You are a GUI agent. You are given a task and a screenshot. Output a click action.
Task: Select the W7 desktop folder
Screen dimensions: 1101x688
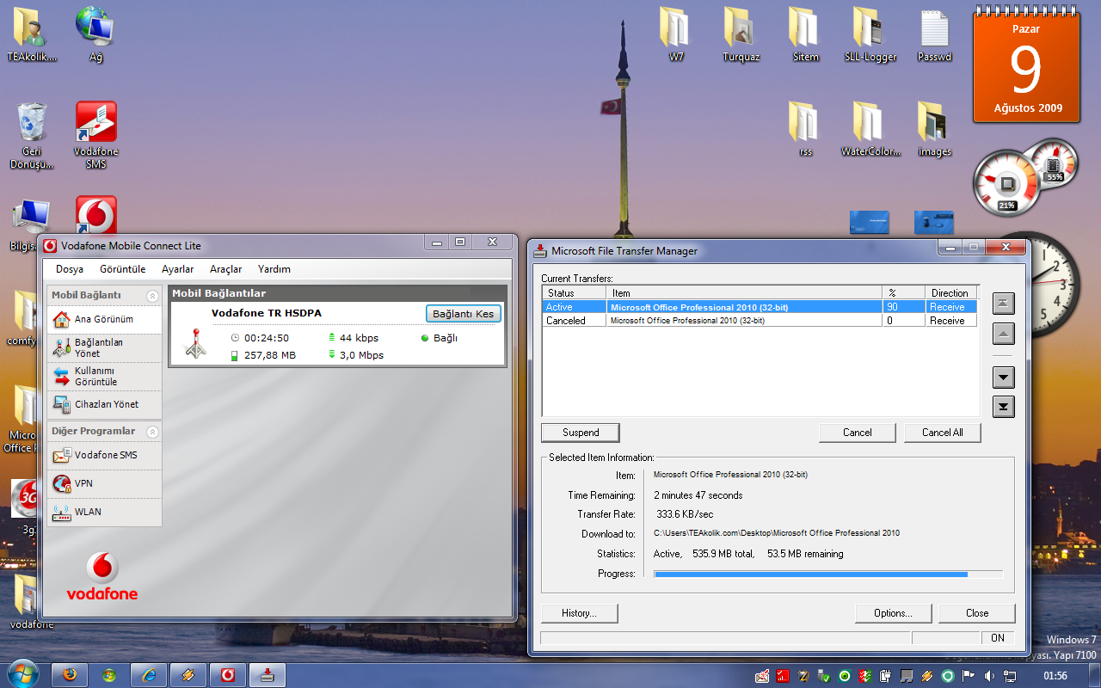pos(676,36)
